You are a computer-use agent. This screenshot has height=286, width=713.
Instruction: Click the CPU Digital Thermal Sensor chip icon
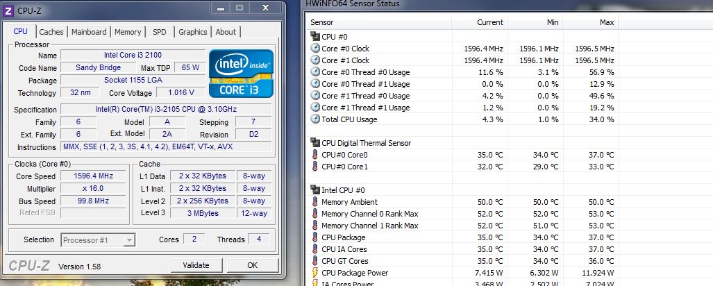pyautogui.click(x=315, y=143)
